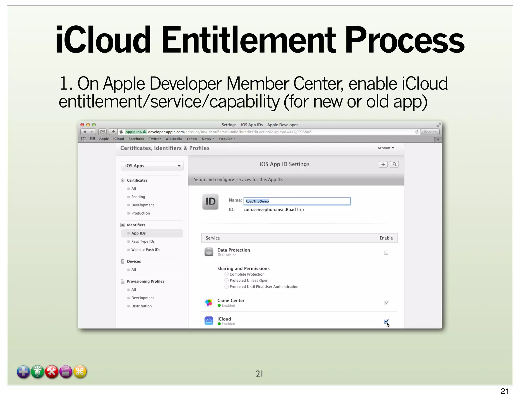Enable the Data Protection checkbox
Image resolution: width=520 pixels, height=402 pixels.
[386, 253]
